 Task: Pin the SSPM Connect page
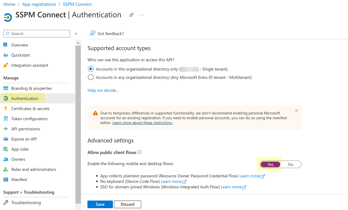point(131,15)
